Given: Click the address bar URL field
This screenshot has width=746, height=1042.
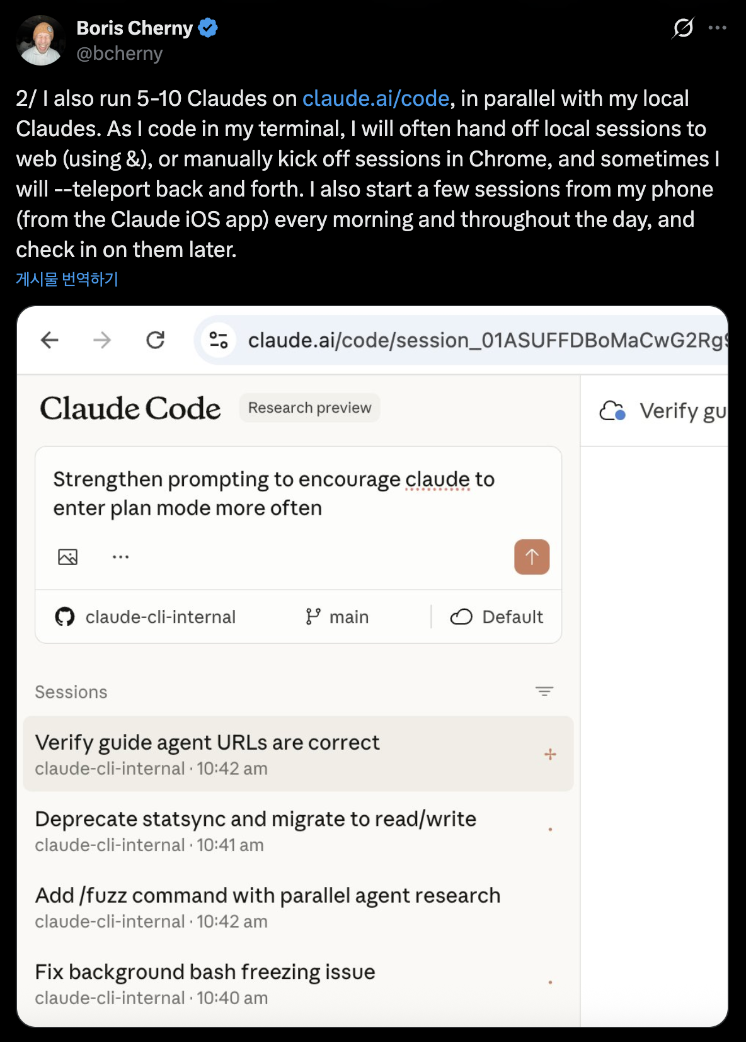Looking at the screenshot, I should click(x=485, y=340).
